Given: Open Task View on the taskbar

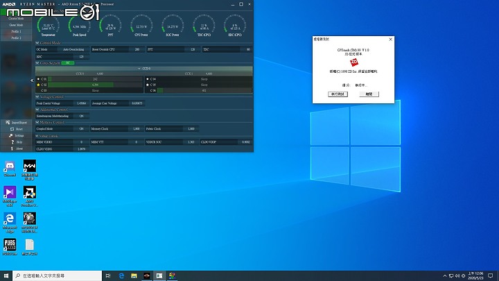Looking at the screenshot, I should [x=108, y=275].
